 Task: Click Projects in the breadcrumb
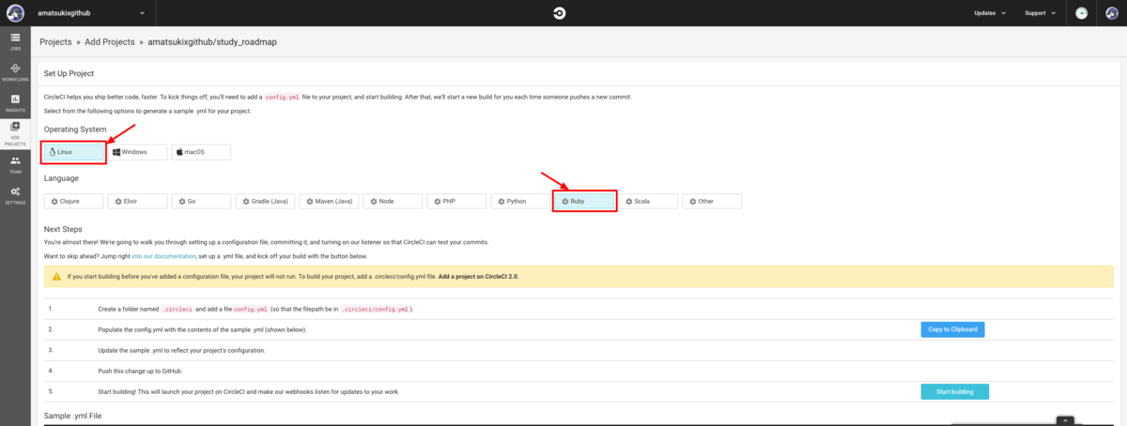click(55, 42)
